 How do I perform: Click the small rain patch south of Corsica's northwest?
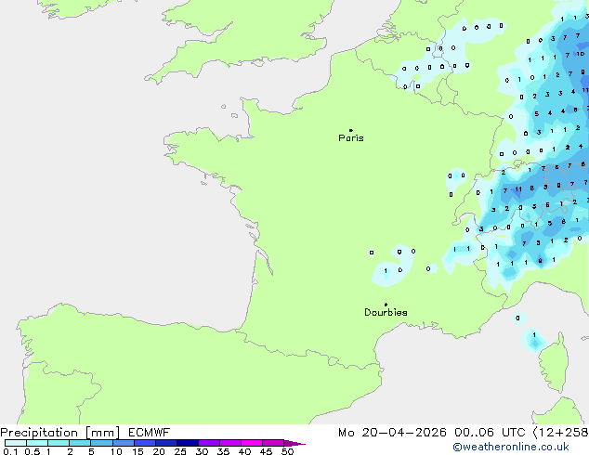pos(533,342)
